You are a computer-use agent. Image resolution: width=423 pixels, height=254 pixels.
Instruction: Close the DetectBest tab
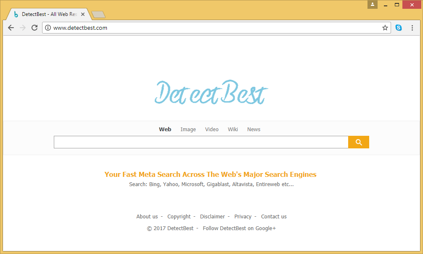pyautogui.click(x=83, y=14)
